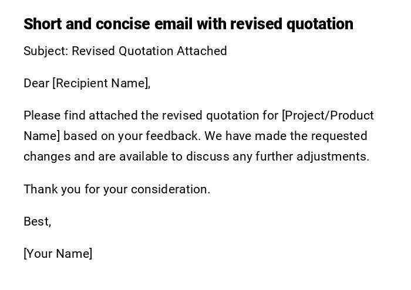Click the 'Thank you for your consideration.' line
Image resolution: width=411 pixels, height=290 pixels.
117,189
